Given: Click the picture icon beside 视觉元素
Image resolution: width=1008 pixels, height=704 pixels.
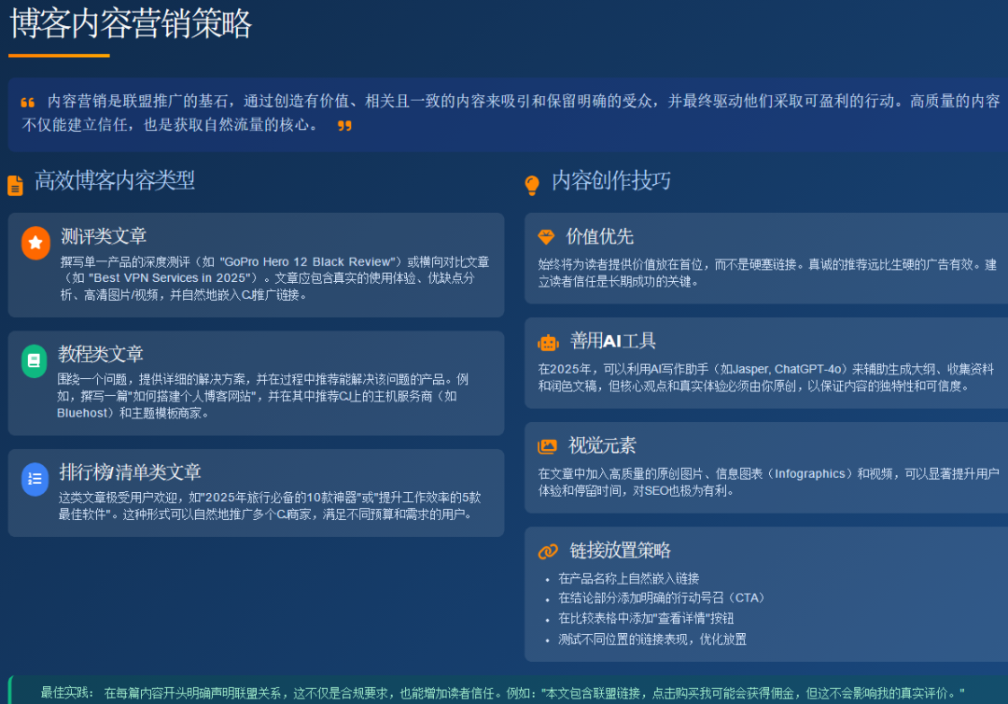Looking at the screenshot, I should pos(550,446).
